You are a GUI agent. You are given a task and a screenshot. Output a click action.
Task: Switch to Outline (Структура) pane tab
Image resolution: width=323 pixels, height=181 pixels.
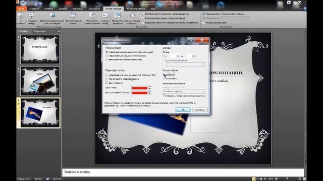[40, 31]
